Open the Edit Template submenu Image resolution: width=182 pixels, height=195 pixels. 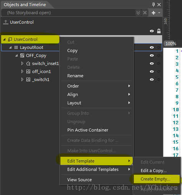click(96, 161)
